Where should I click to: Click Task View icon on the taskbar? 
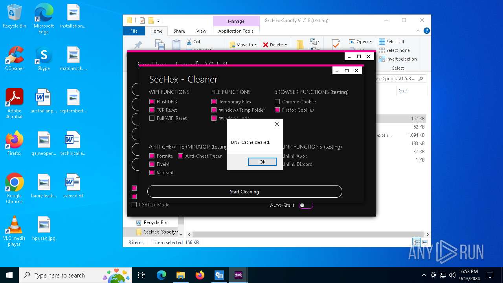tap(141, 275)
